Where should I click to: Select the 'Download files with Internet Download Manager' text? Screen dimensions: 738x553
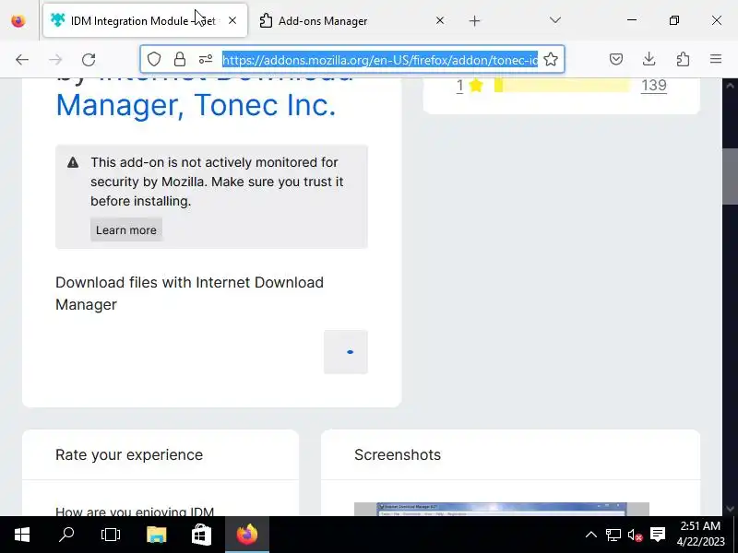pos(189,293)
